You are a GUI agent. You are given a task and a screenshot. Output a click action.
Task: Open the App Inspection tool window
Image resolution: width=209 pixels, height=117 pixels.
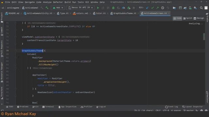click(x=68, y=107)
